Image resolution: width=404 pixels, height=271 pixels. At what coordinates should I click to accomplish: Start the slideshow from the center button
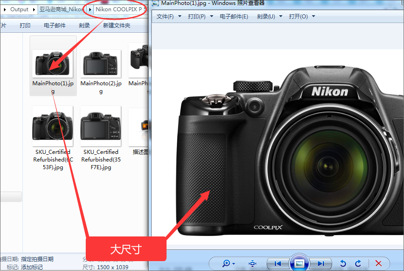[299, 263]
